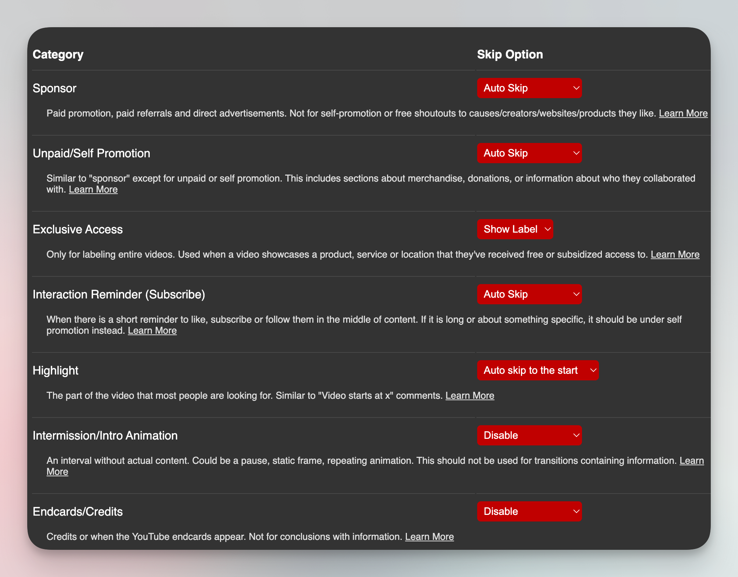
Task: Click the Intermission/Intro Animation dropdown chevron
Action: click(573, 435)
